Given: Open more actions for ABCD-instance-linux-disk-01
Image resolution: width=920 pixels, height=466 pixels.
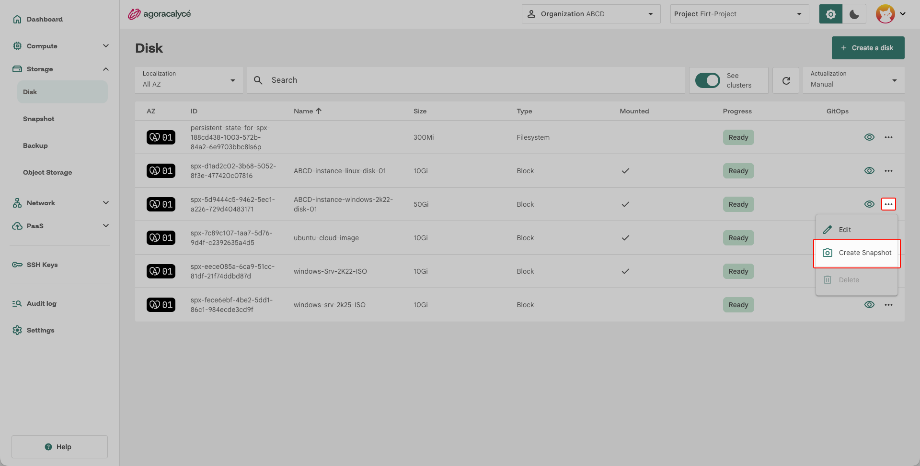Looking at the screenshot, I should tap(888, 171).
